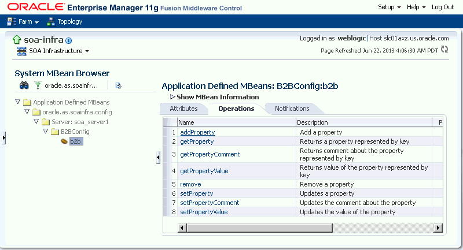The width and height of the screenshot is (463, 250).
Task: Click the table scroll left arrow
Action: coord(182,227)
